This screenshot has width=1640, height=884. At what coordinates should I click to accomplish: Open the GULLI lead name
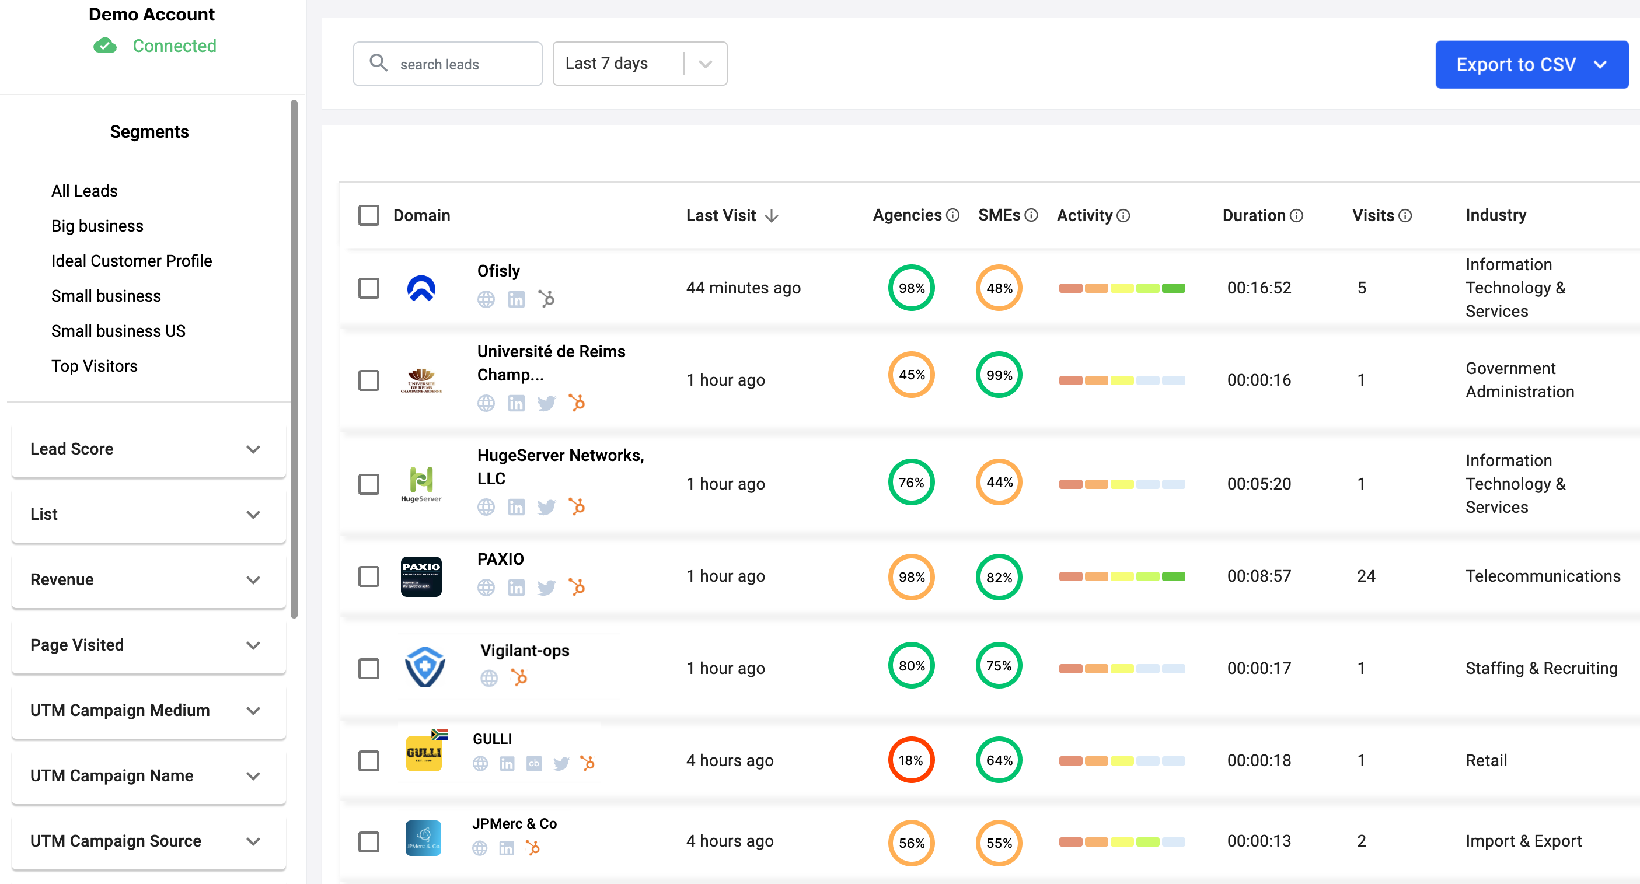click(492, 739)
